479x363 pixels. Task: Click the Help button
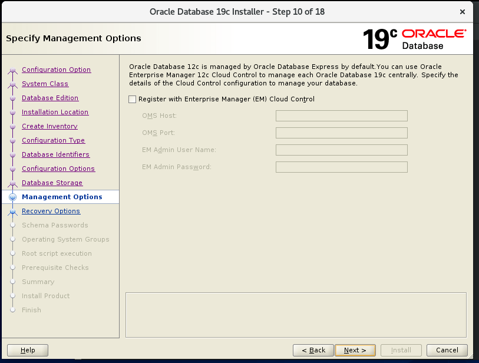(28, 350)
